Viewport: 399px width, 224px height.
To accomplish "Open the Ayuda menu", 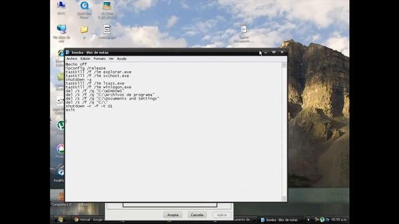I will [122, 58].
